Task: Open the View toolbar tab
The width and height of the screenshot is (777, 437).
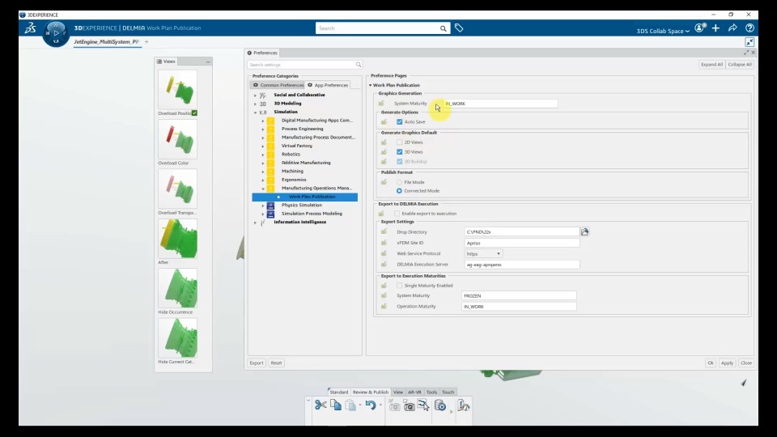Action: click(398, 392)
